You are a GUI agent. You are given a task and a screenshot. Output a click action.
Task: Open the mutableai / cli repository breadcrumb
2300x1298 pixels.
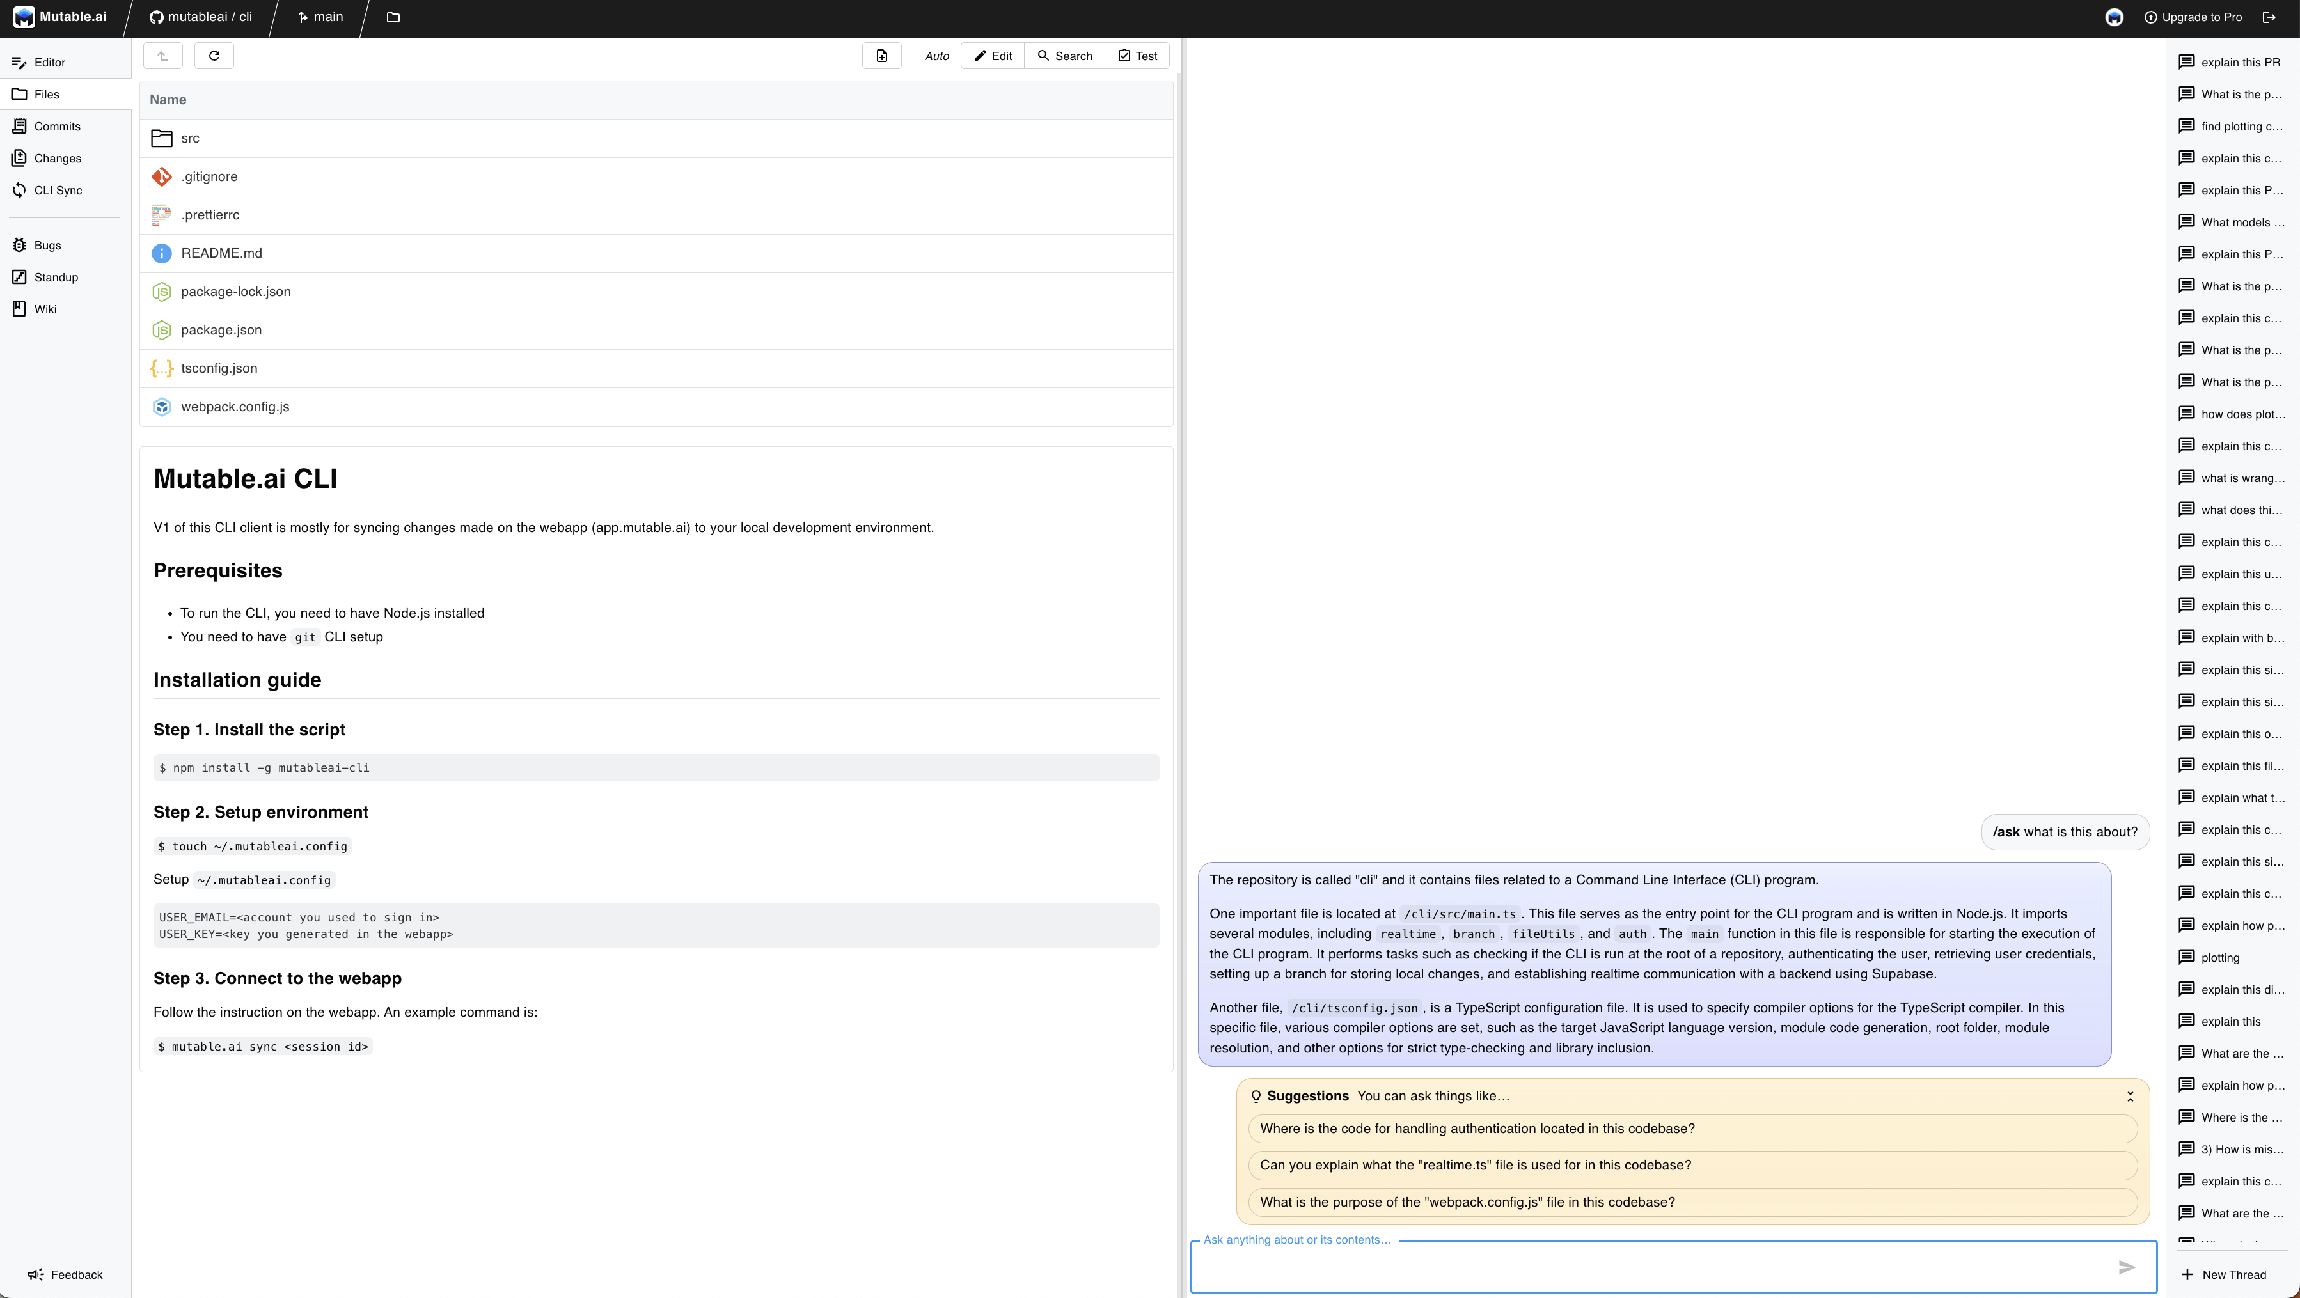pos(201,17)
